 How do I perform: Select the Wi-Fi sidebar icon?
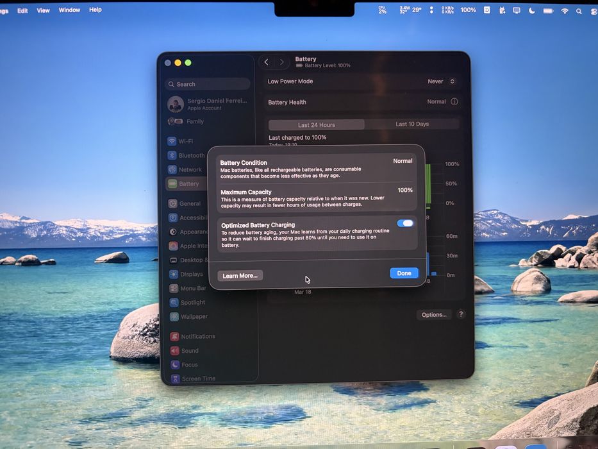tap(172, 141)
